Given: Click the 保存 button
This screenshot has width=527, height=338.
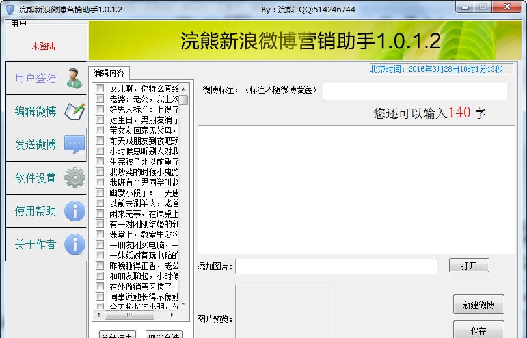Looking at the screenshot, I should (x=479, y=330).
